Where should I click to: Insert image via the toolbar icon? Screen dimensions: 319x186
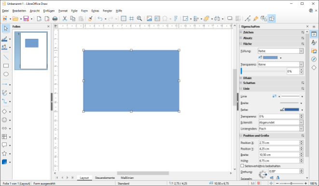(149, 19)
